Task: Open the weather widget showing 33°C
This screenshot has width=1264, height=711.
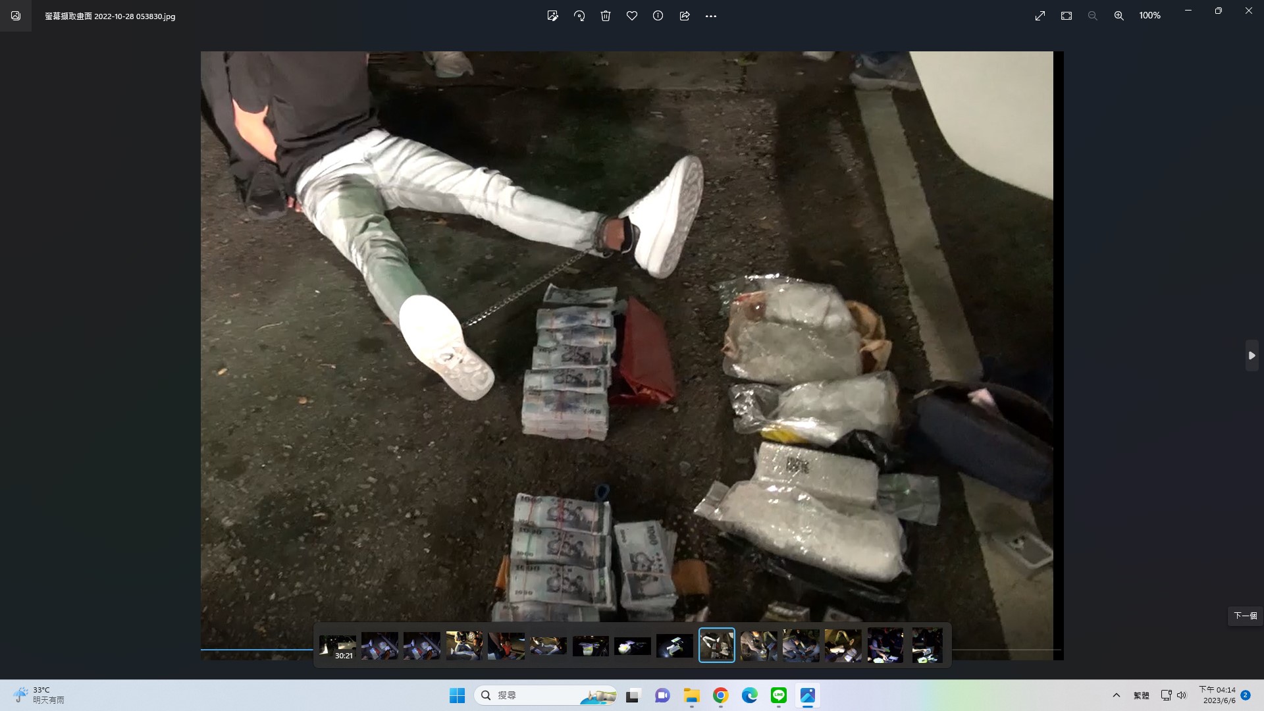Action: click(x=39, y=695)
